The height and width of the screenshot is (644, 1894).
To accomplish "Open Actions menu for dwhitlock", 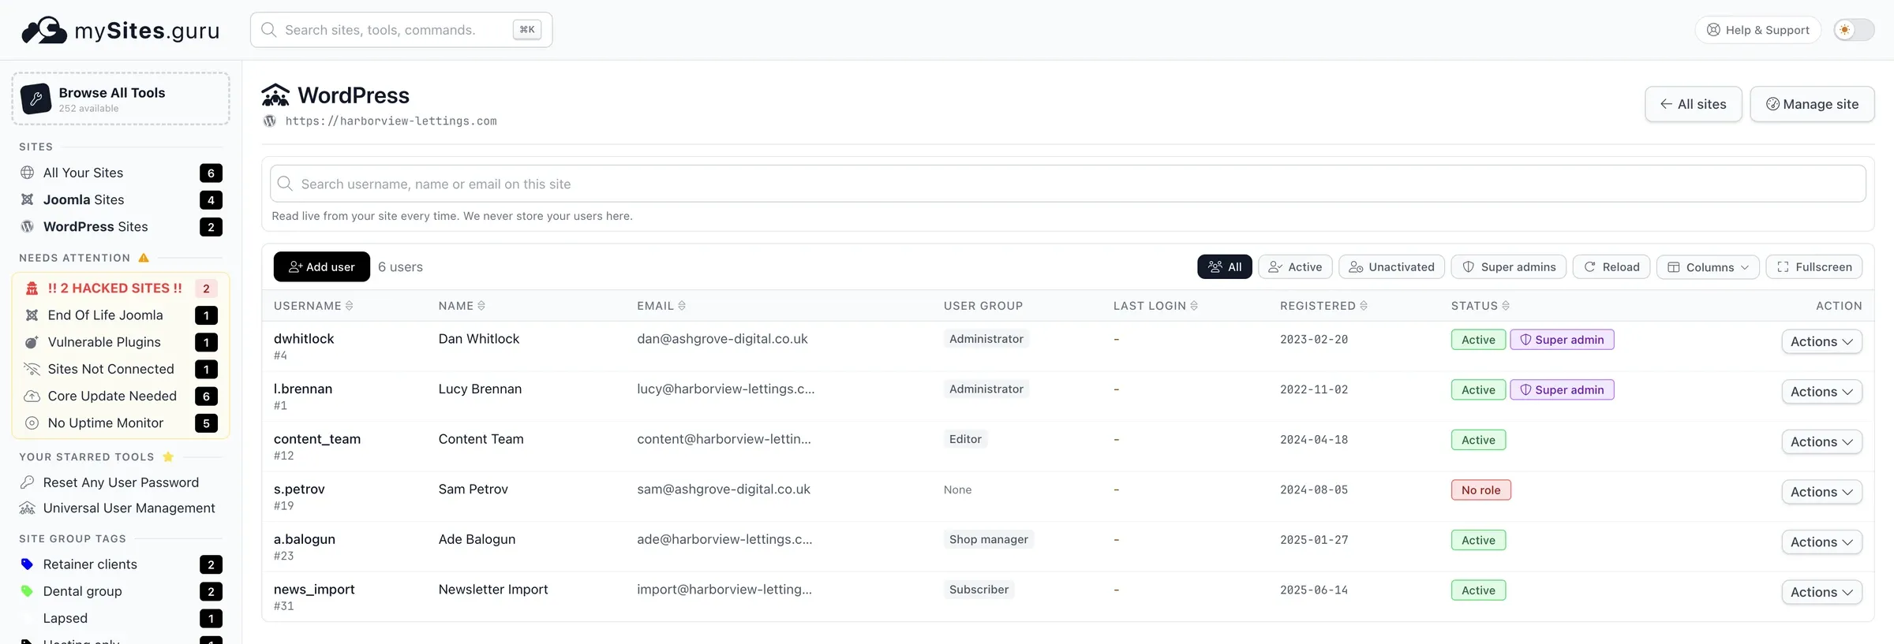I will [x=1821, y=341].
